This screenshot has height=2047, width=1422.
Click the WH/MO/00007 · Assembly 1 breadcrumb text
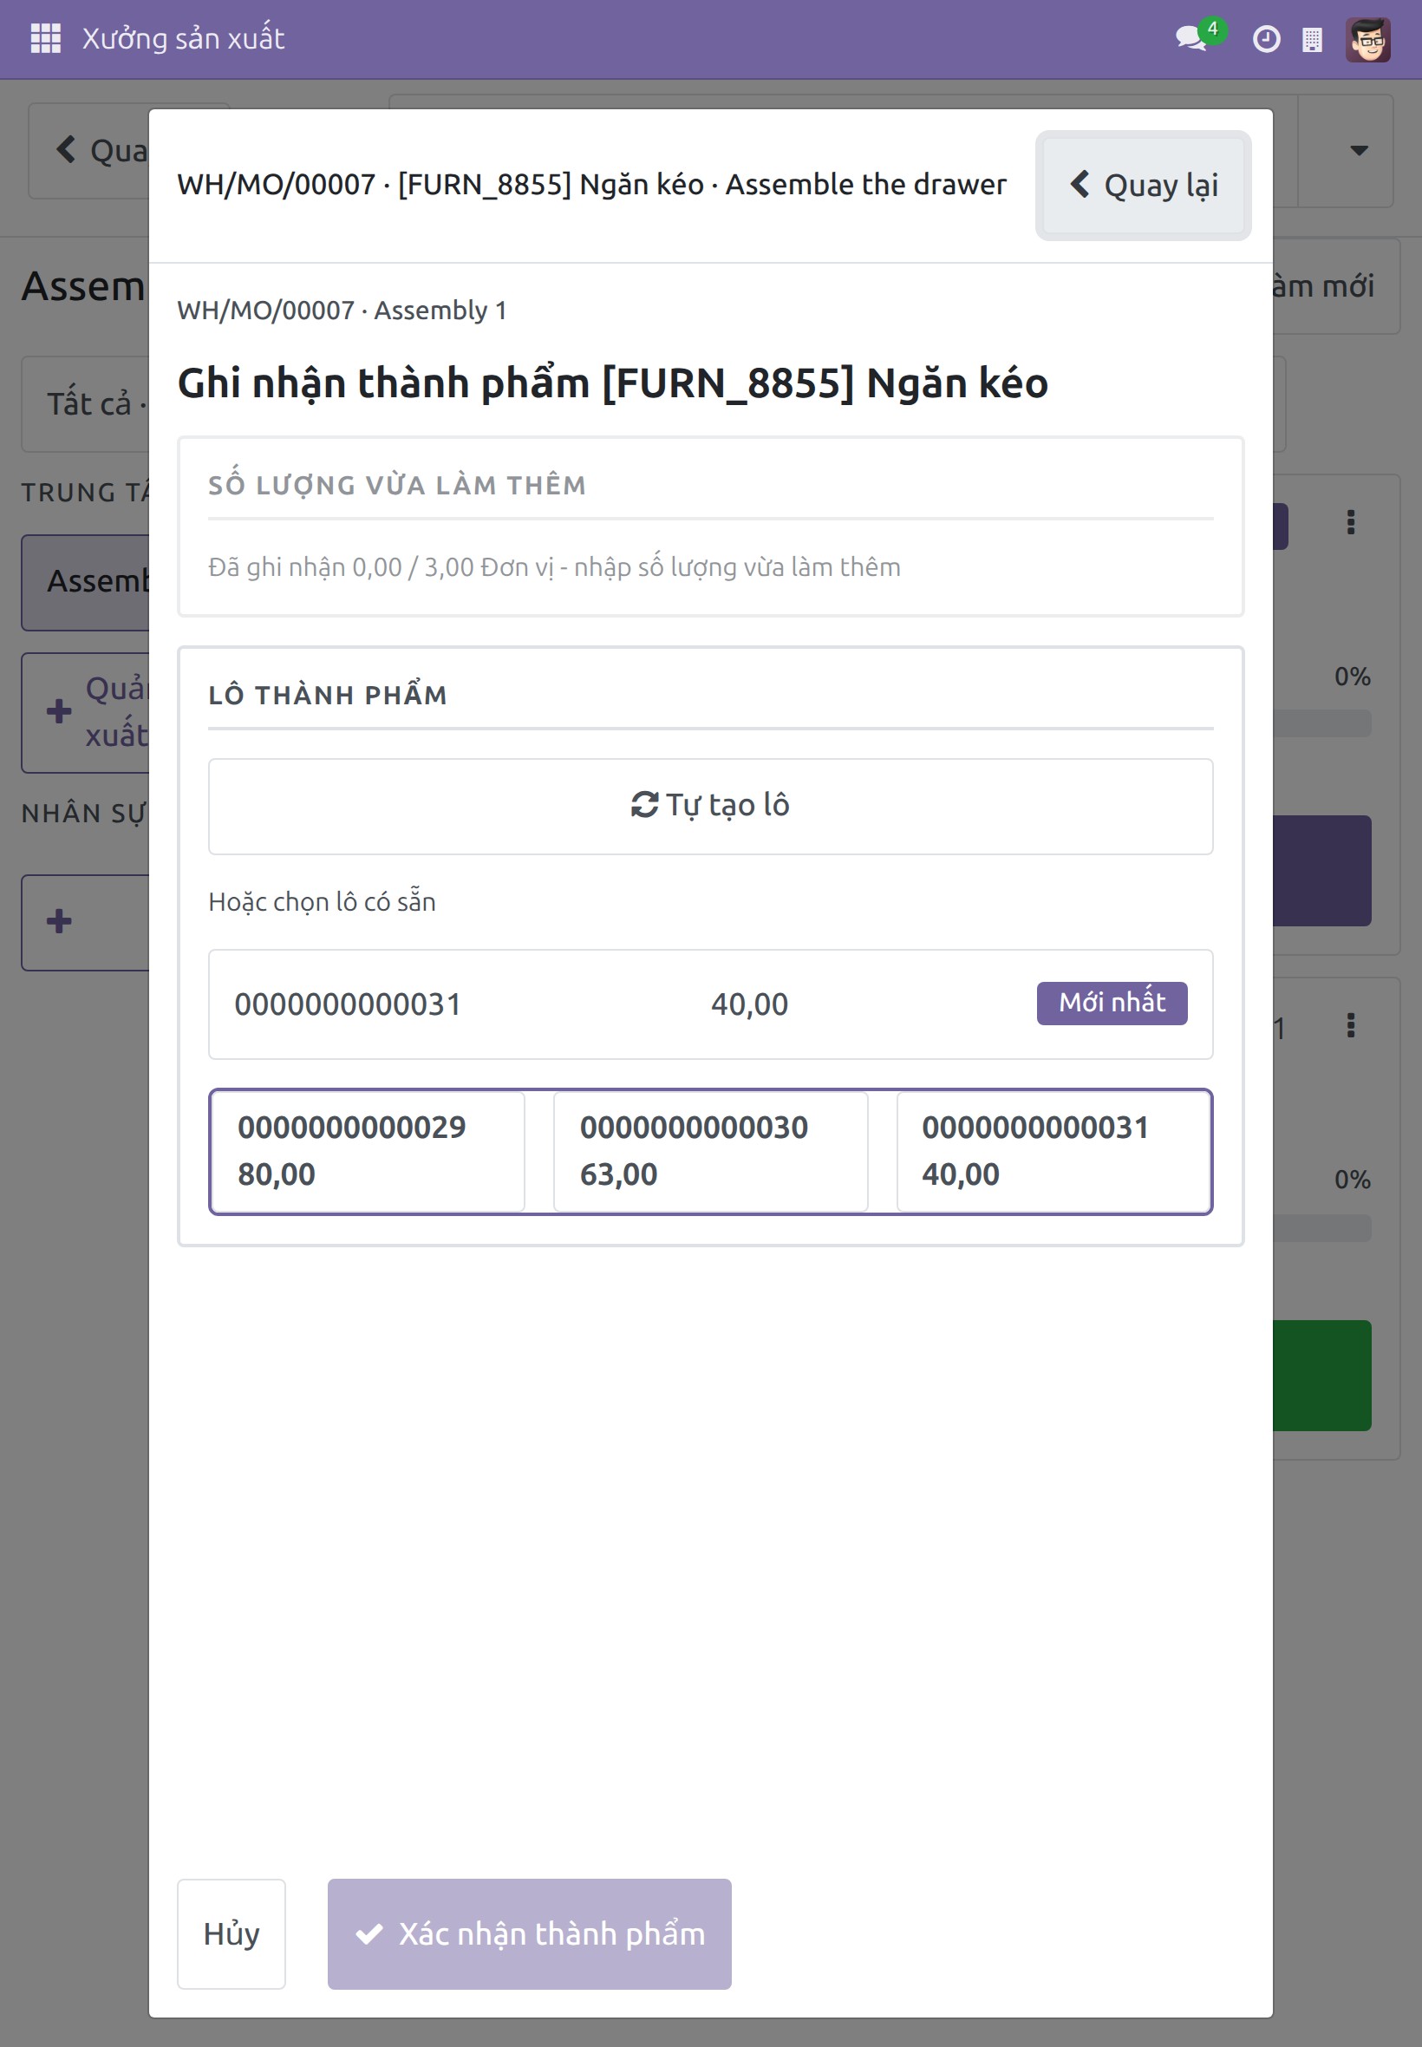pyautogui.click(x=342, y=311)
